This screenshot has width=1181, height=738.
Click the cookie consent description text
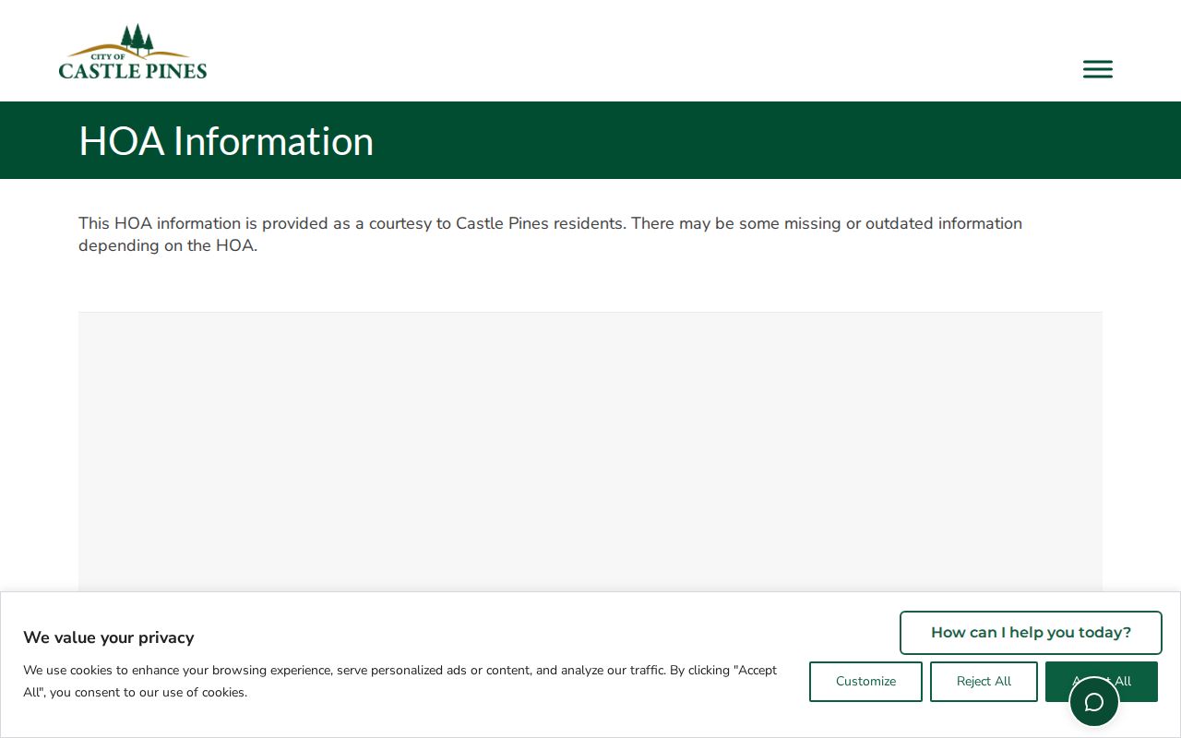point(400,681)
